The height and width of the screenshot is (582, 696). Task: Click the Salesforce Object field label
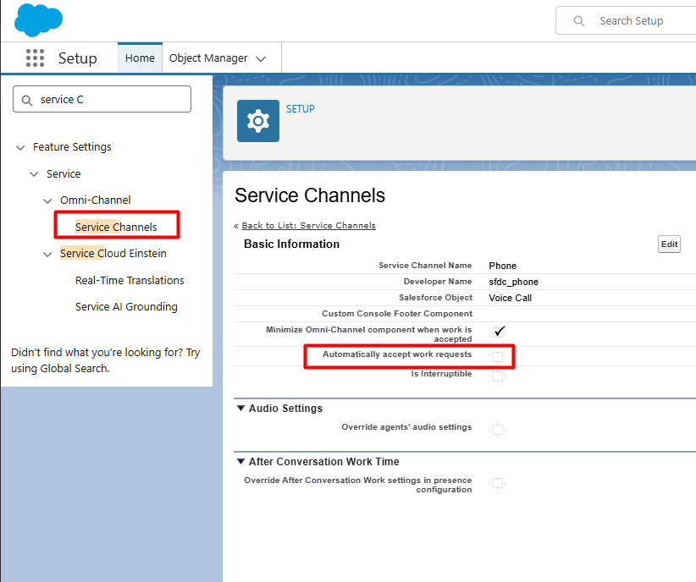point(435,298)
